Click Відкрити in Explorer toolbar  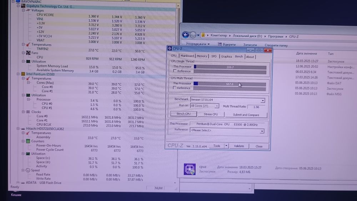227,44
